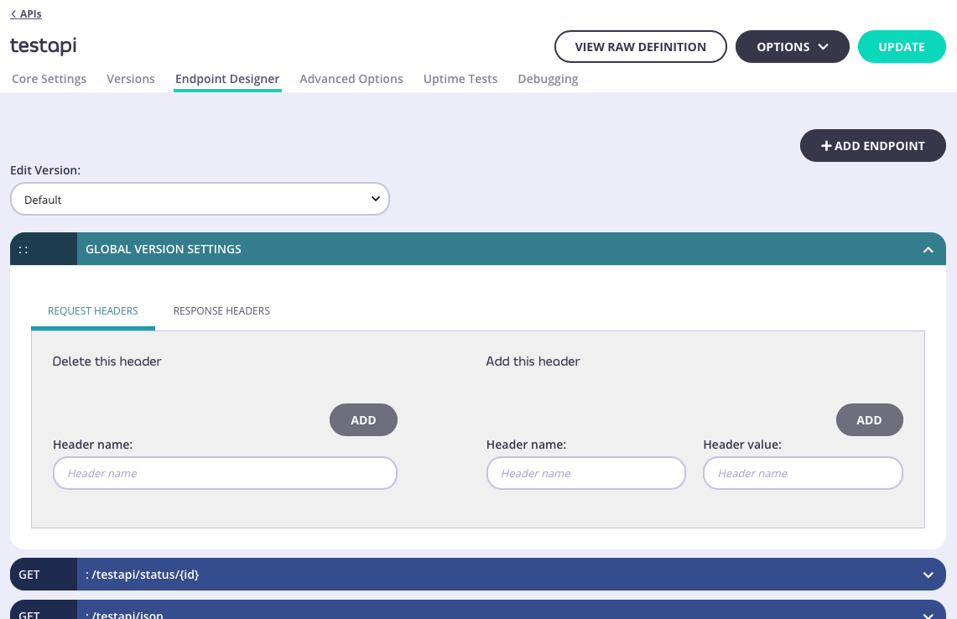The width and height of the screenshot is (957, 619).
Task: Click ADD under Delete this header
Action: [363, 419]
